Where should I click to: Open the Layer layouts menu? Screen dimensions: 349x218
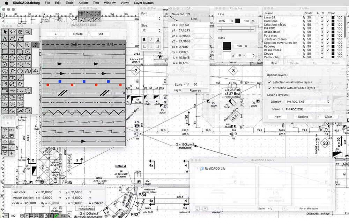144,3
